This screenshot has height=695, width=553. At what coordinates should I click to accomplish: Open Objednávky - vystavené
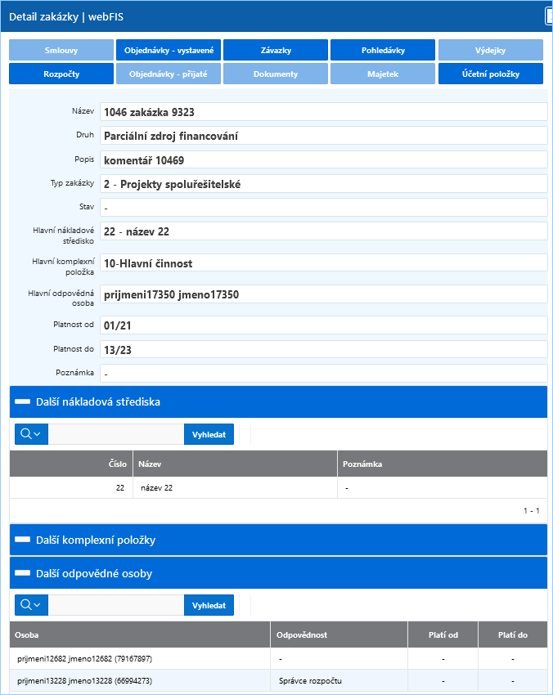pyautogui.click(x=169, y=50)
